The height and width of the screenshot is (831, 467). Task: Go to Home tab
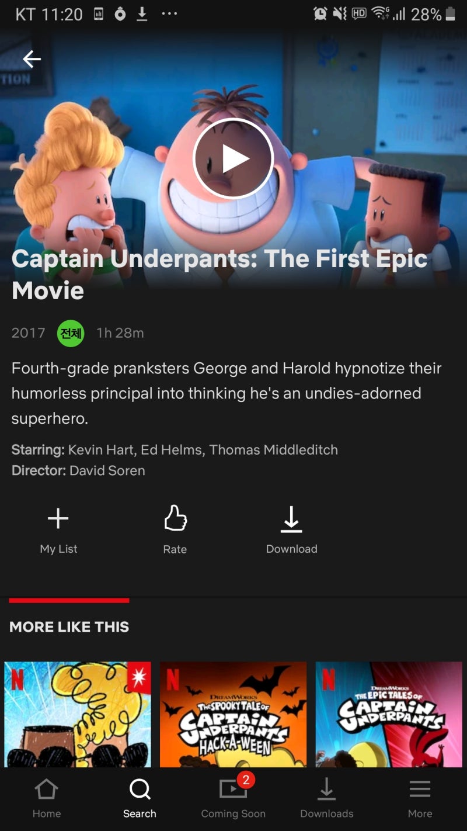tap(47, 799)
